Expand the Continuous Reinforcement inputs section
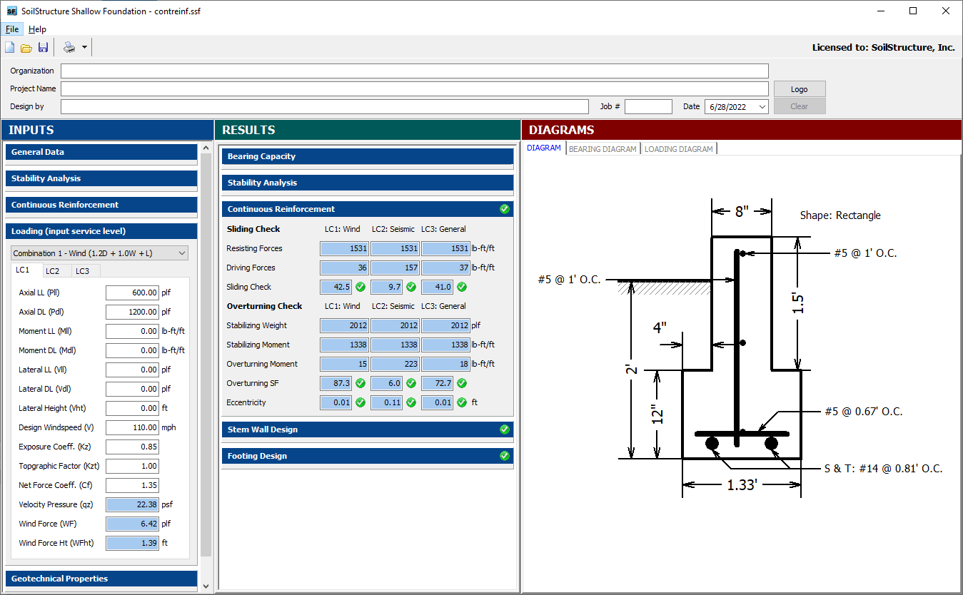Image resolution: width=963 pixels, height=595 pixels. [x=101, y=205]
